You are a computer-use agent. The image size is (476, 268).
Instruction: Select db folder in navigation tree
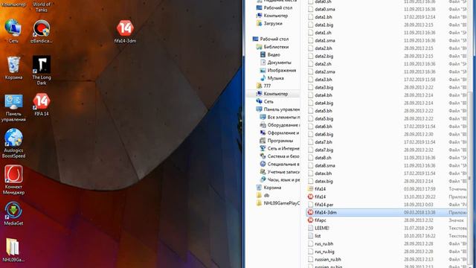[263, 195]
